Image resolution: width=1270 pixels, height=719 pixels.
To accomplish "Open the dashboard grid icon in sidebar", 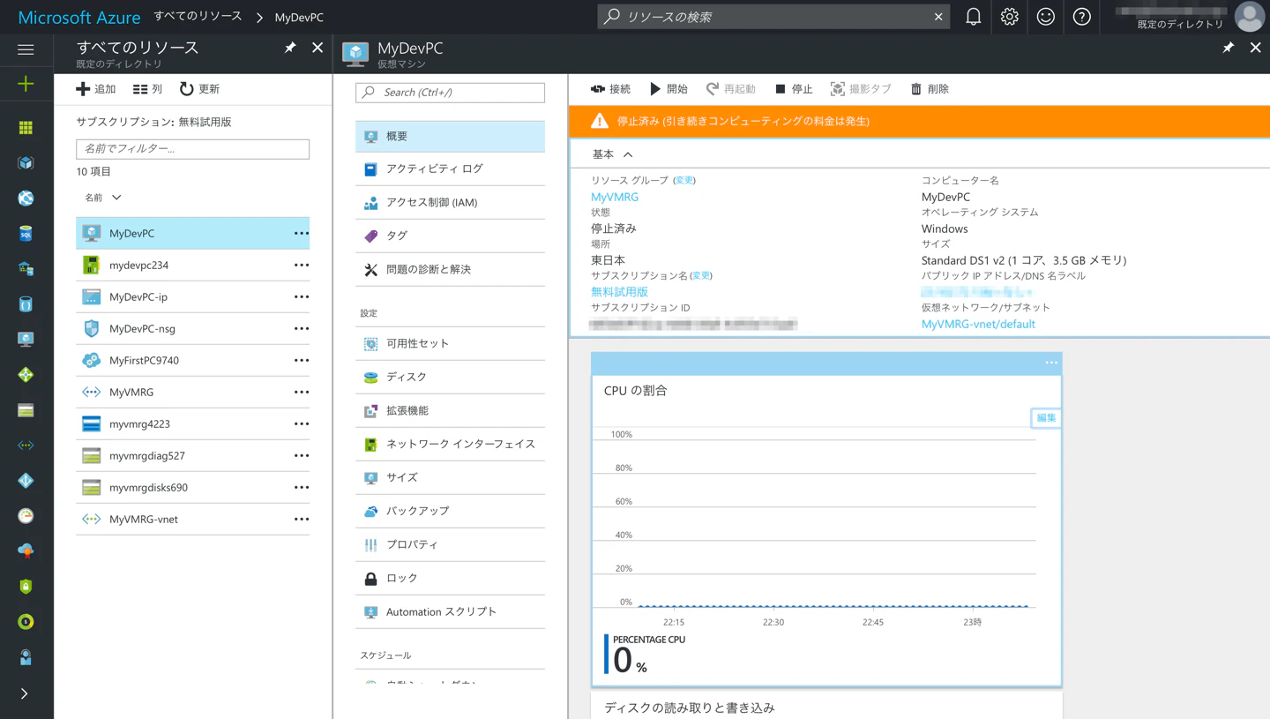I will pos(26,128).
